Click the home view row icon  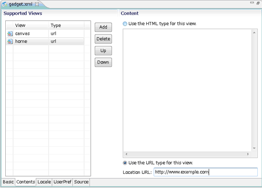click(x=10, y=41)
